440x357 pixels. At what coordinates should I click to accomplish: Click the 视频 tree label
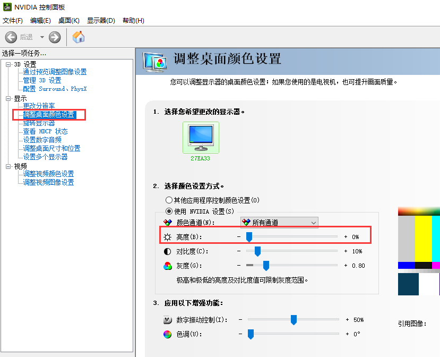click(21, 166)
